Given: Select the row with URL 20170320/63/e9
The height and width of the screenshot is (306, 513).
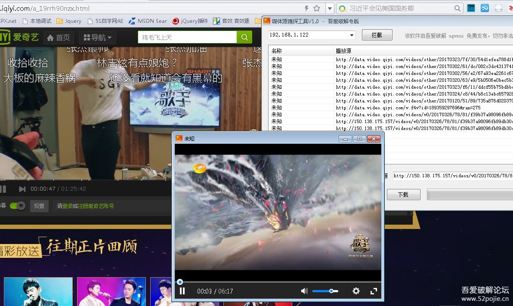Looking at the screenshot, I should click(x=391, y=80).
